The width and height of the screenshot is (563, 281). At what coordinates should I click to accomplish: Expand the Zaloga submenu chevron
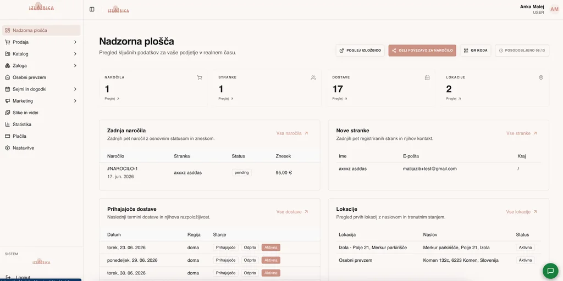tap(75, 66)
